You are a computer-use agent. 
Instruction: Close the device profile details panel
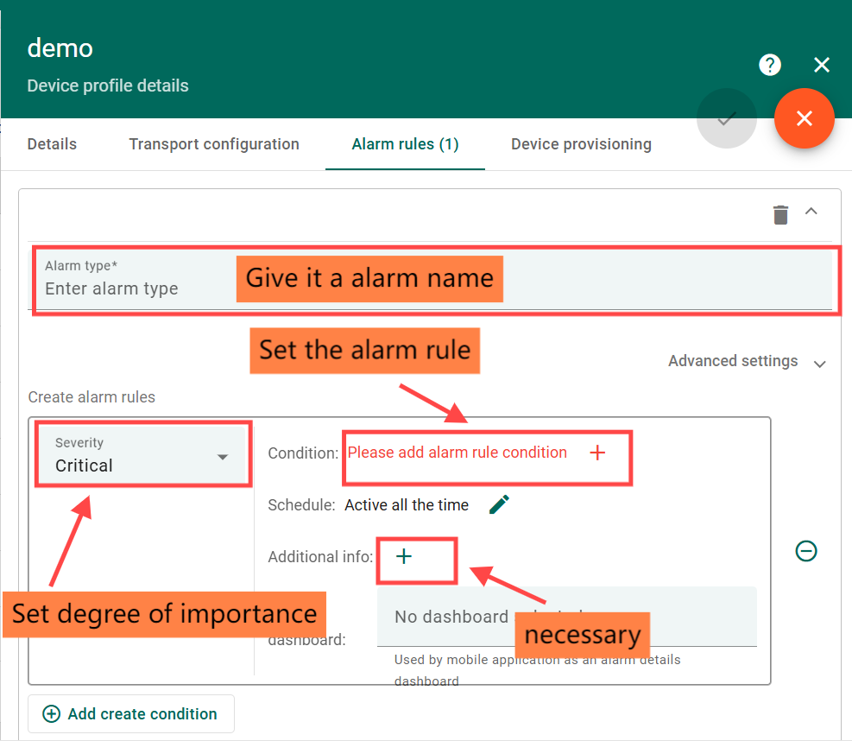(x=822, y=65)
